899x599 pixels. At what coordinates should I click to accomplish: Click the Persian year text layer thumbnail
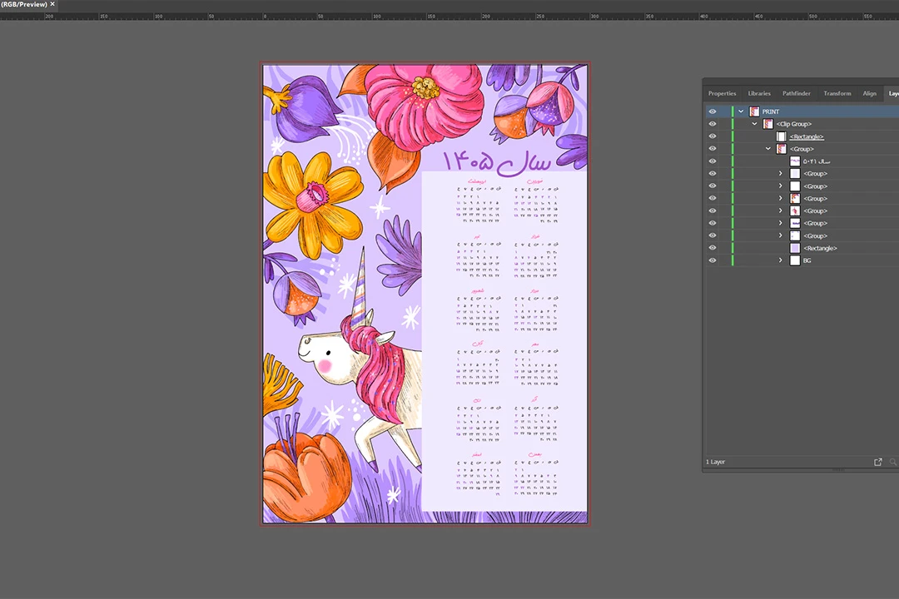794,161
